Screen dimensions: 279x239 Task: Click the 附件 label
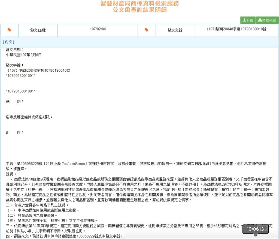pos(15,132)
